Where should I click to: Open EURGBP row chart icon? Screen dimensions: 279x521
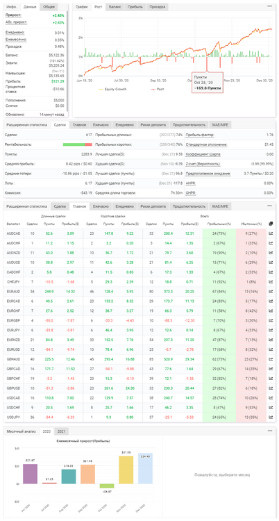271,320
